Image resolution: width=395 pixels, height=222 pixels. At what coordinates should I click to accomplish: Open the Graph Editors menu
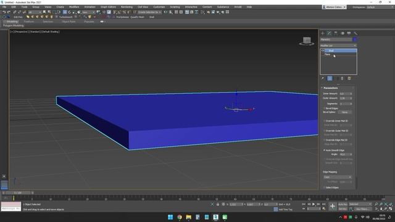point(109,7)
